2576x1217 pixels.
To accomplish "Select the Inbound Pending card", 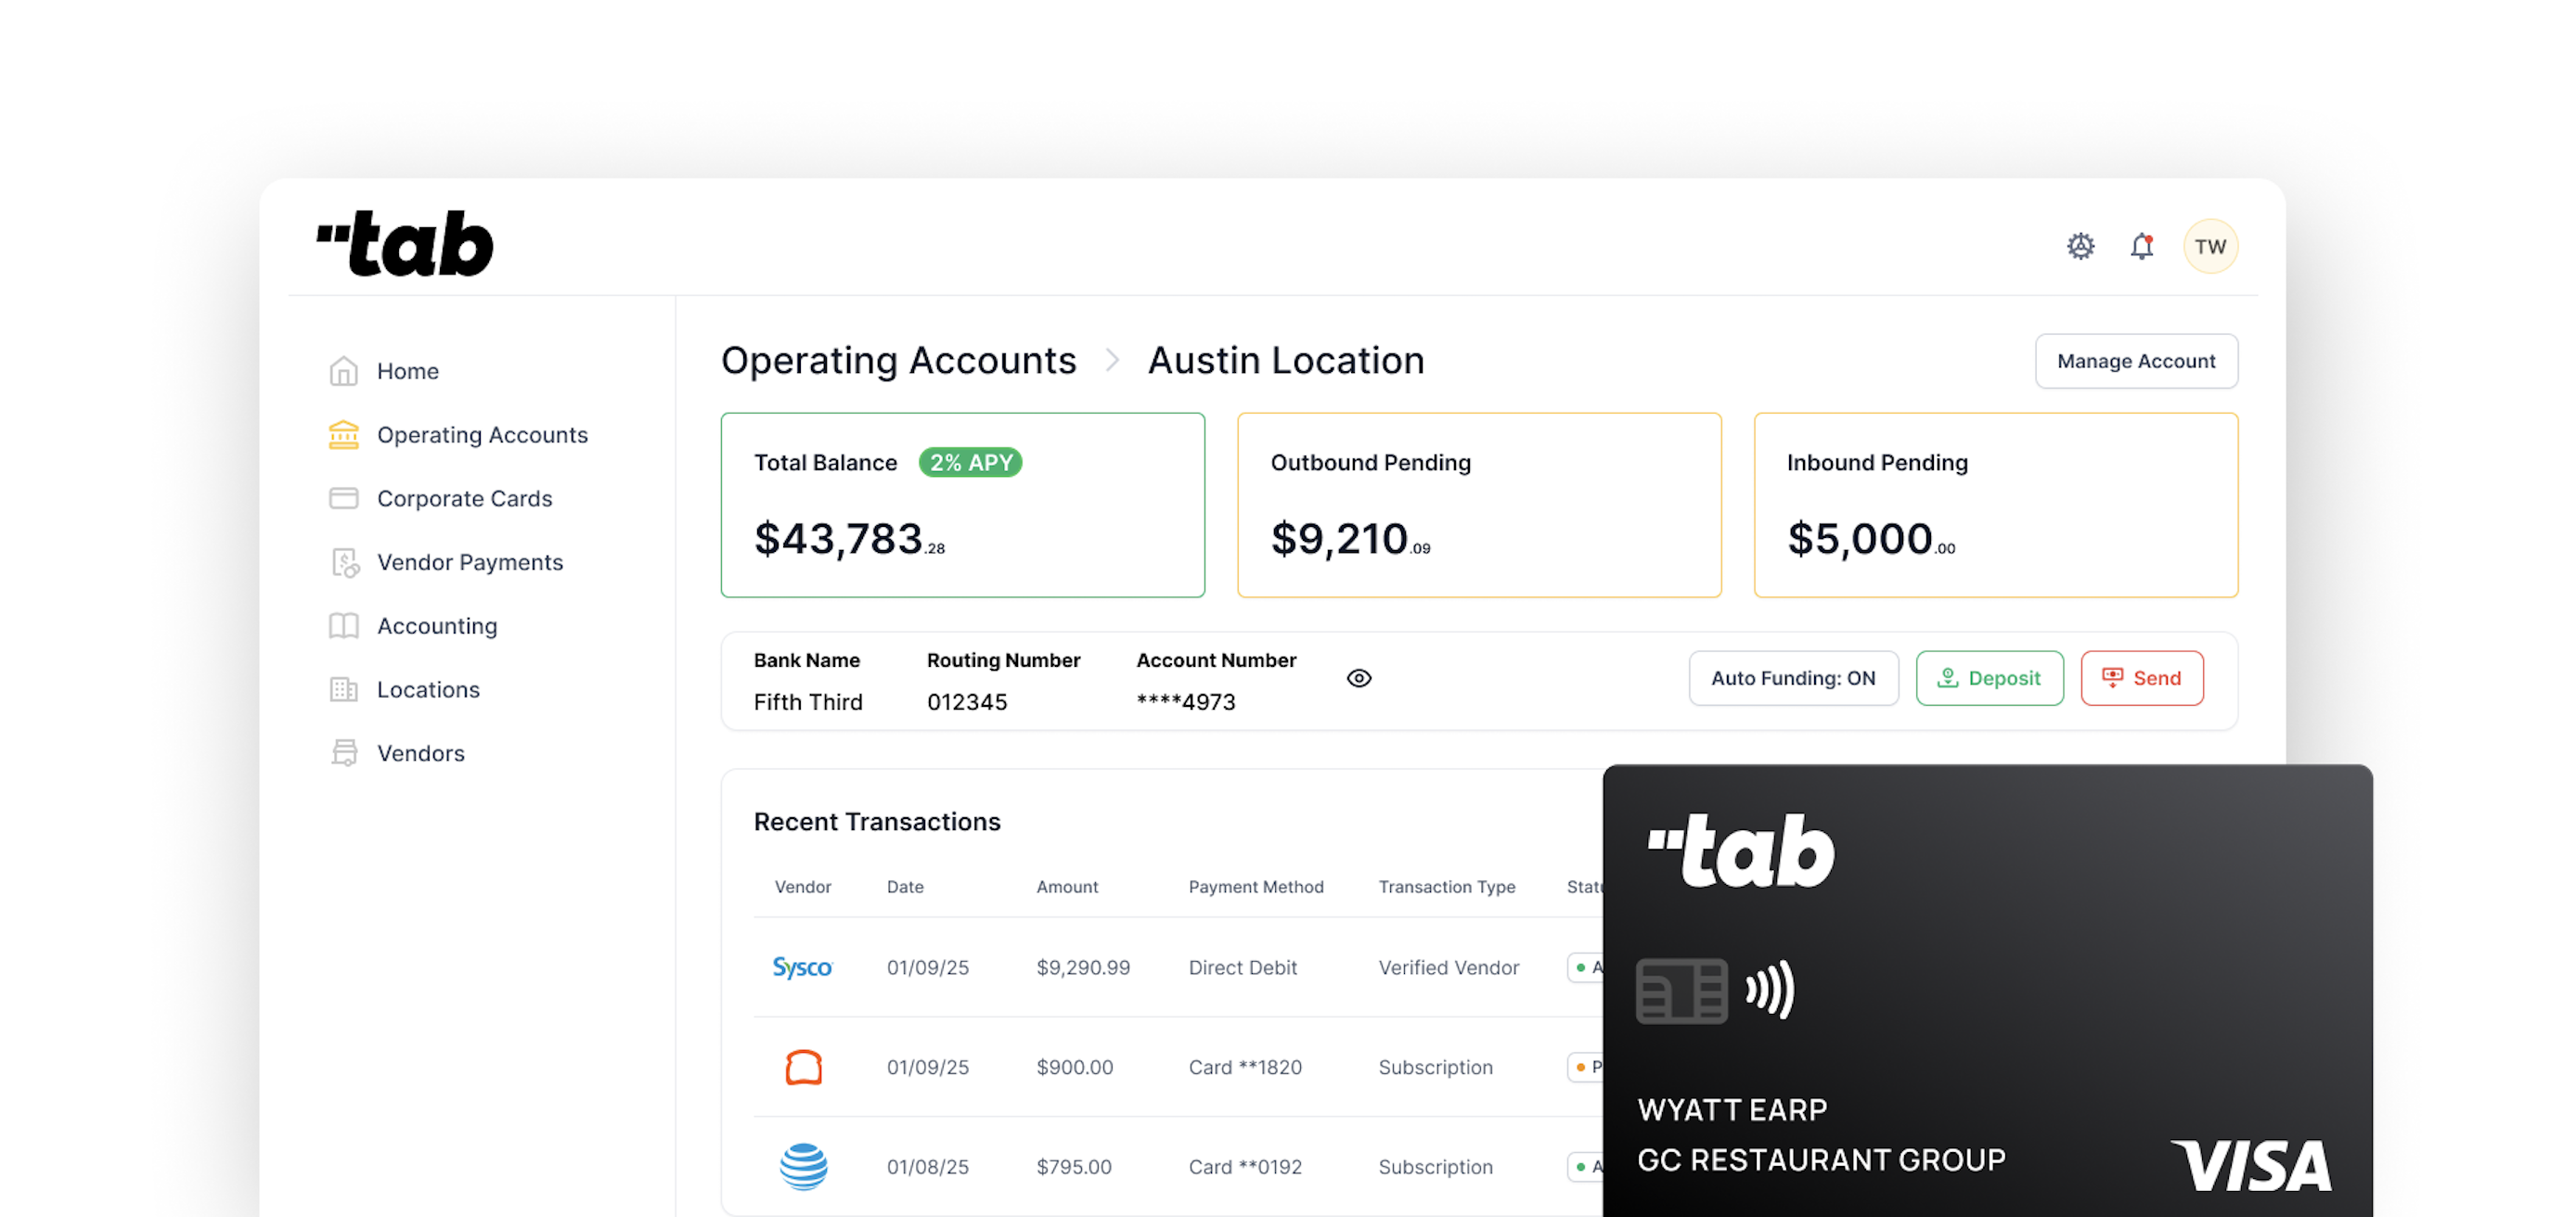I will pyautogui.click(x=1996, y=505).
